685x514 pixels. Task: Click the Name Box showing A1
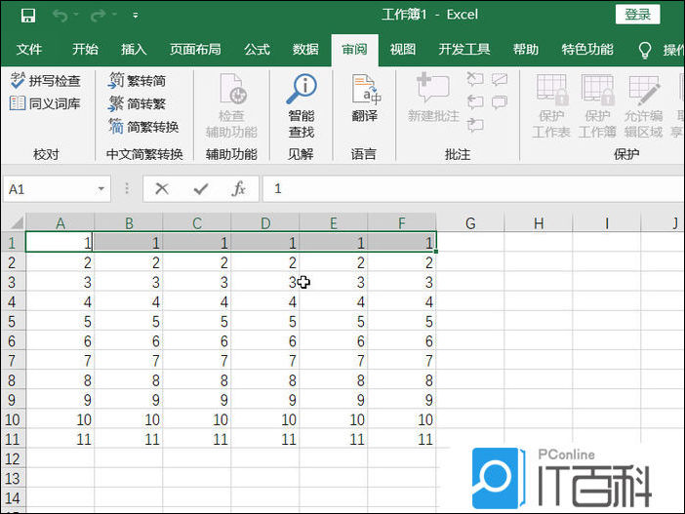(x=49, y=189)
